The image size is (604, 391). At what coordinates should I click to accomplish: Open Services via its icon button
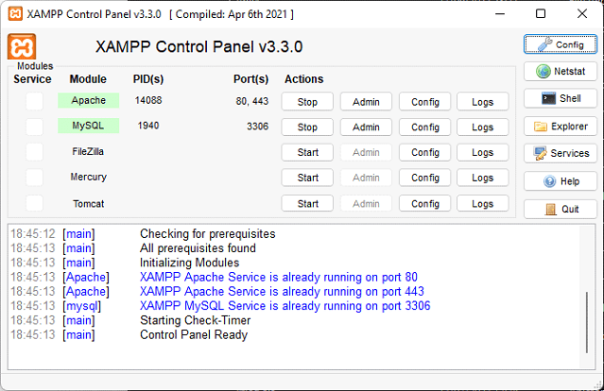(x=560, y=153)
